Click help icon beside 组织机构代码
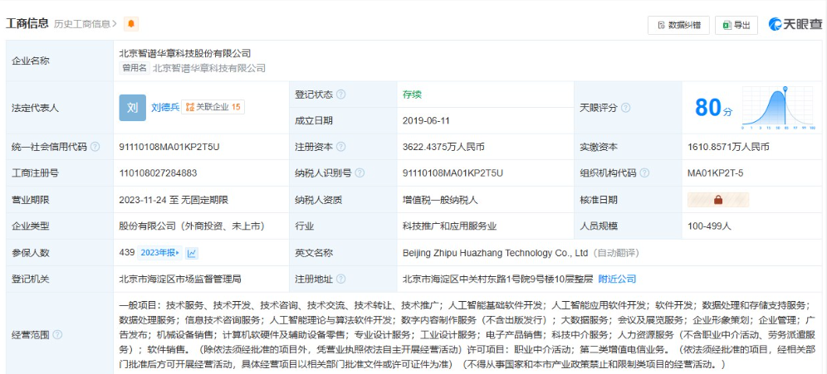Image resolution: width=827 pixels, height=374 pixels. click(644, 172)
